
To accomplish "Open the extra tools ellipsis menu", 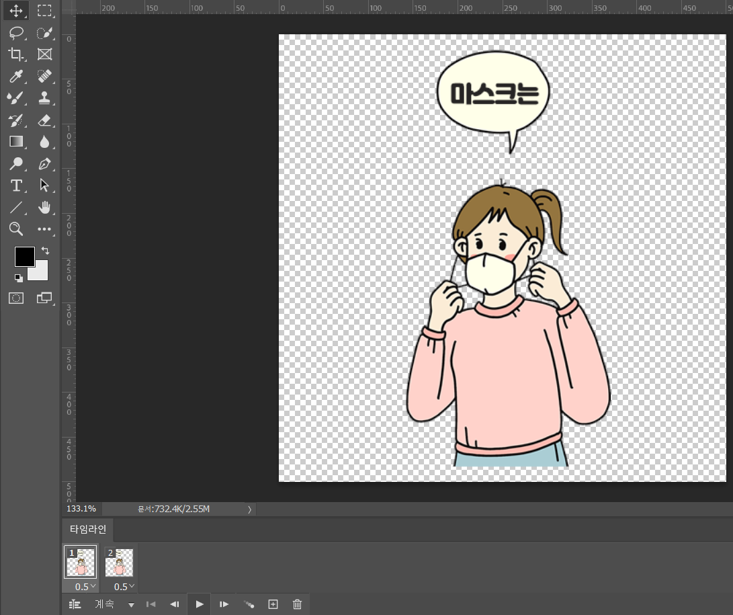I will [45, 229].
